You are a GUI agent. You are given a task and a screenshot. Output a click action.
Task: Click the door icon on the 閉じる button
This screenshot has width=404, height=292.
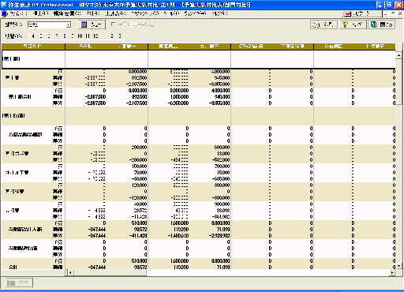coord(374,24)
